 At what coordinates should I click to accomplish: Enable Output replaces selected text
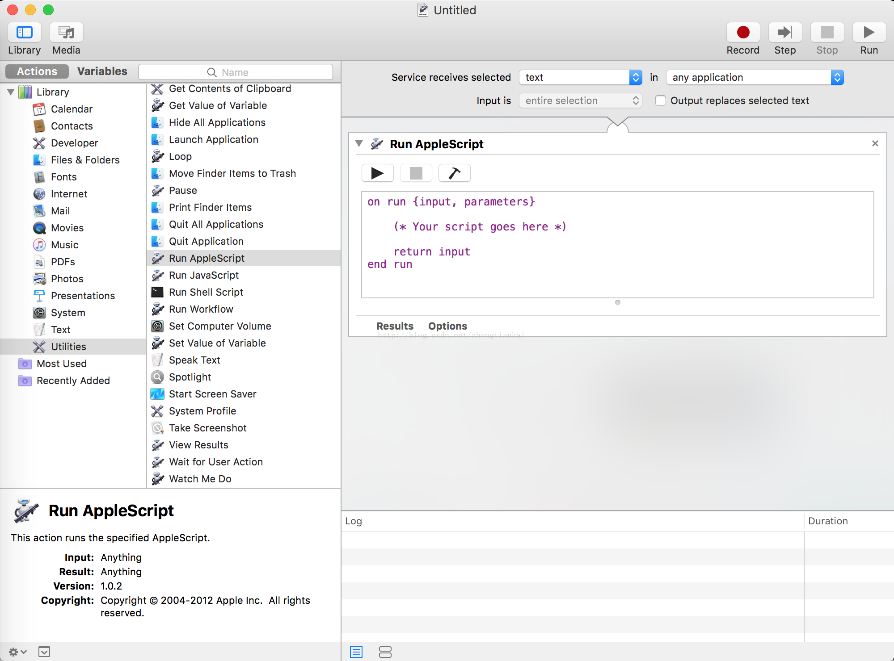point(661,101)
